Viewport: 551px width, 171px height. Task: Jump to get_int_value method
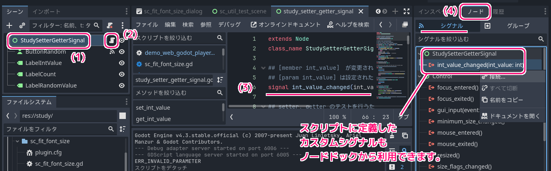(153, 119)
